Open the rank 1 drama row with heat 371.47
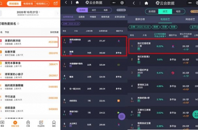 pyautogui.click(x=94, y=41)
